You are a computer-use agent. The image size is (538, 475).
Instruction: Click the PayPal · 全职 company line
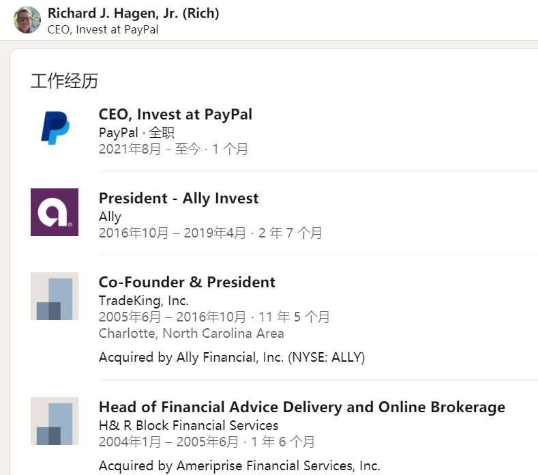[x=136, y=132]
